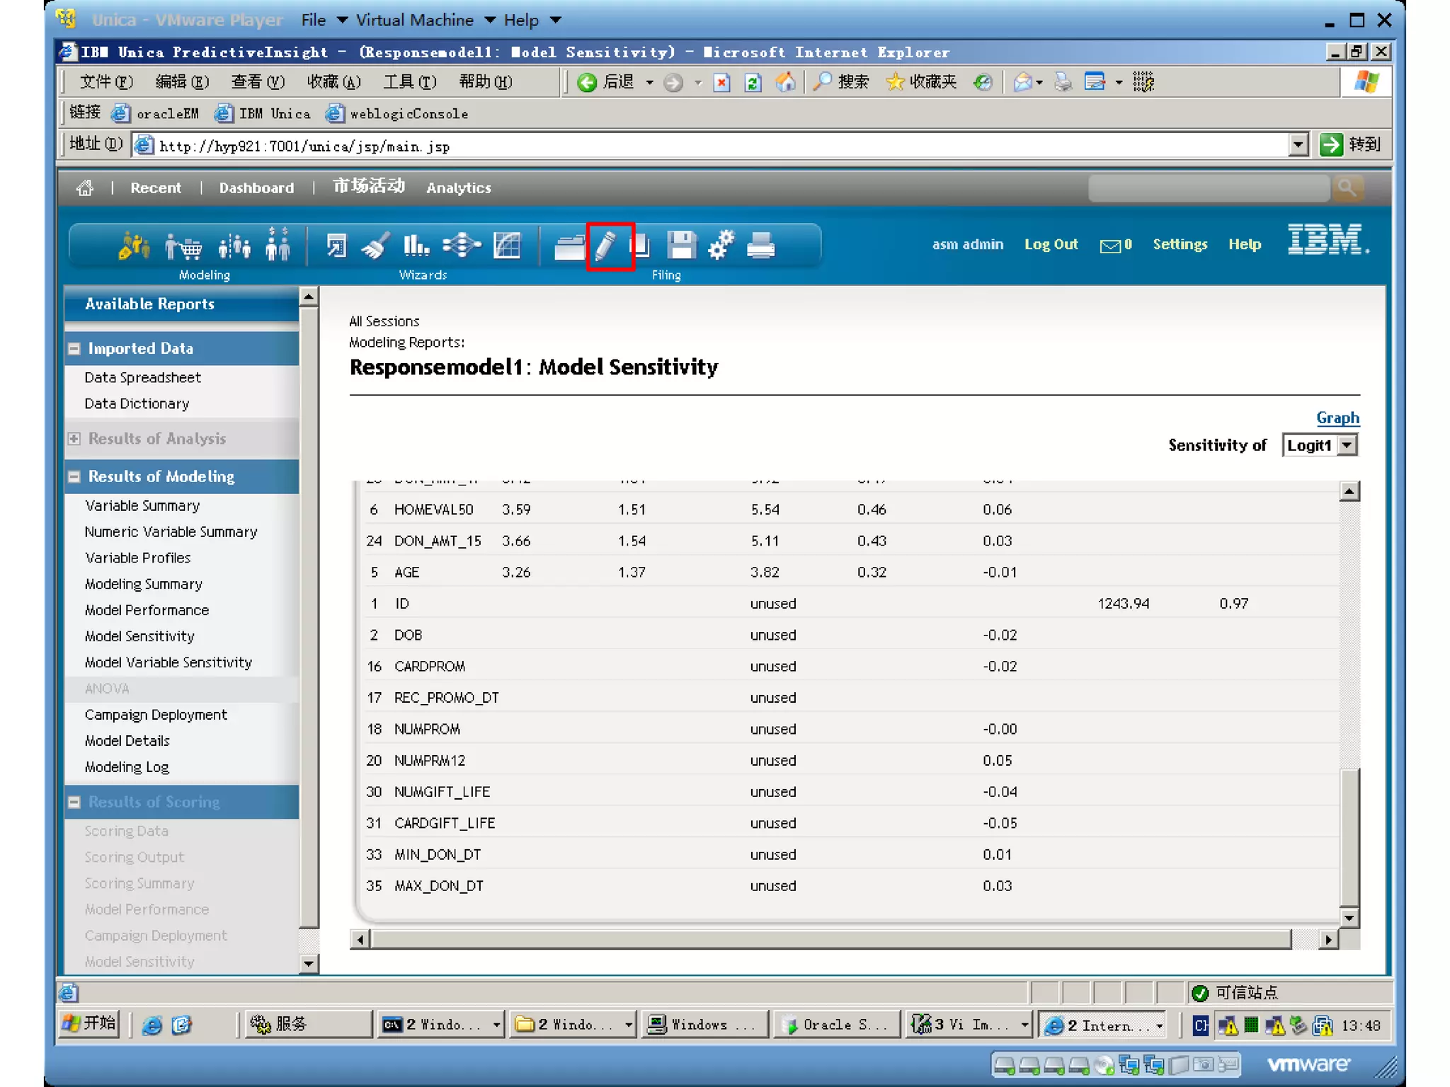The height and width of the screenshot is (1087, 1450).
Task: Open the oracleEM favorites link
Action: coord(156,113)
